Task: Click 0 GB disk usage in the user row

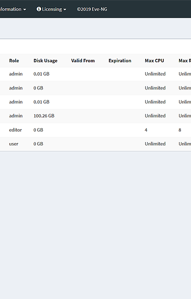Action: pos(38,144)
